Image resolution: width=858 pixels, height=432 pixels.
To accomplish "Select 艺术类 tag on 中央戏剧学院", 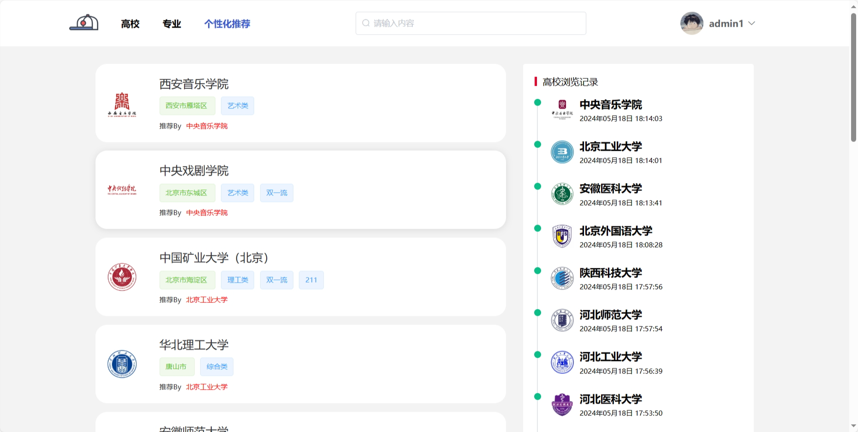I will pos(238,193).
